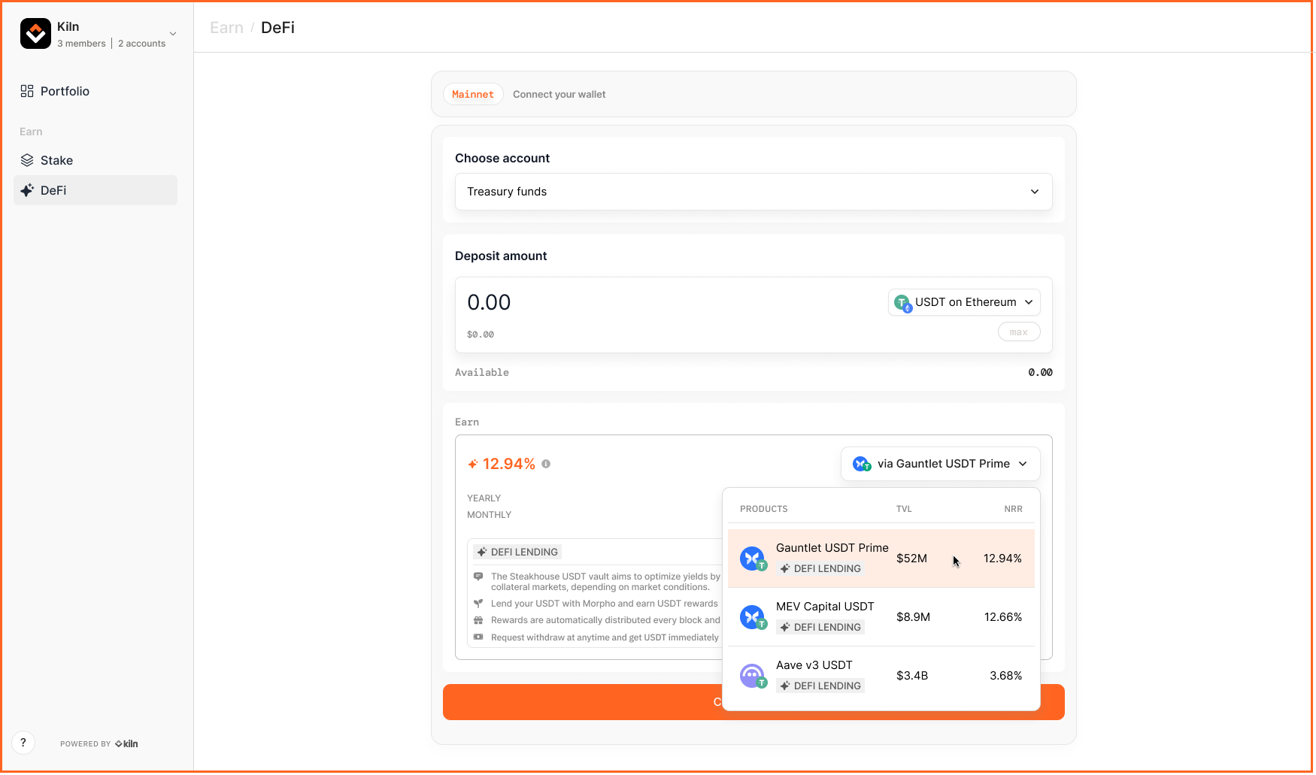Screen dimensions: 1316x775
Task: Click the $3.4B TVL value
Action: point(912,676)
